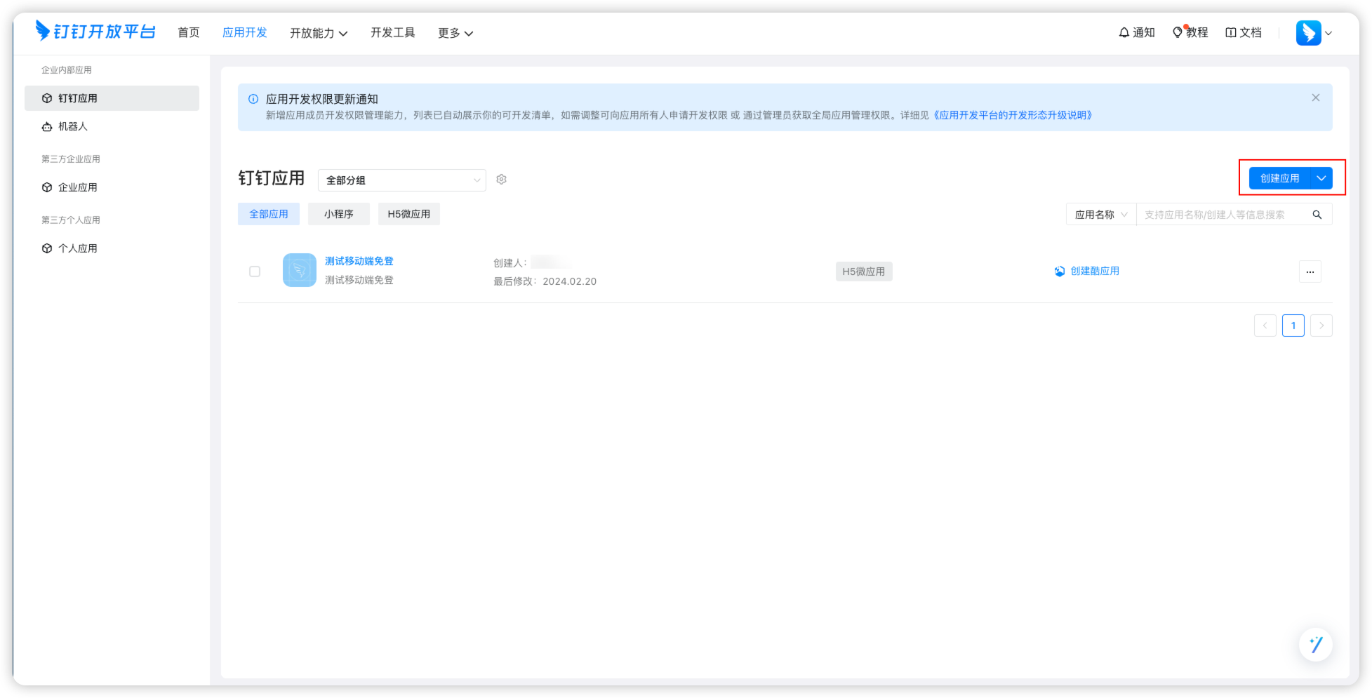Click the search magnifier icon
The width and height of the screenshot is (1372, 698).
click(x=1317, y=215)
